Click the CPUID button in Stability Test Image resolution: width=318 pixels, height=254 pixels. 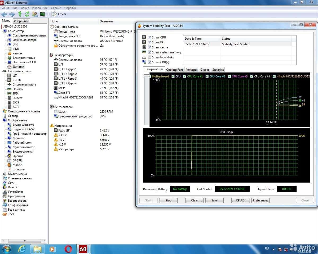pyautogui.click(x=240, y=200)
